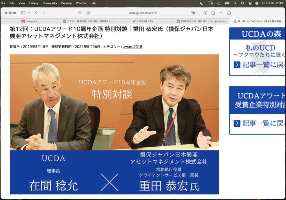This screenshot has height=200, width=286.
Task: Go back to the previous page
Action: click(36, 13)
